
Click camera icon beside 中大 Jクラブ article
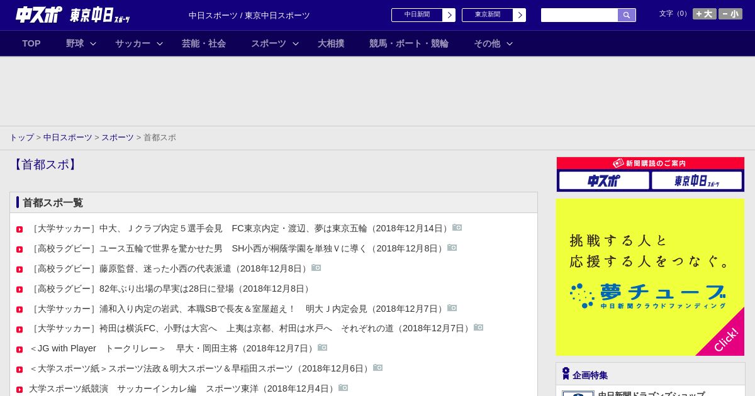click(x=457, y=228)
